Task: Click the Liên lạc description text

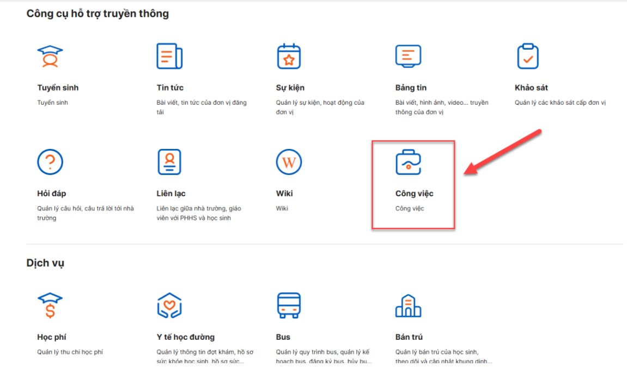Action: click(x=198, y=213)
